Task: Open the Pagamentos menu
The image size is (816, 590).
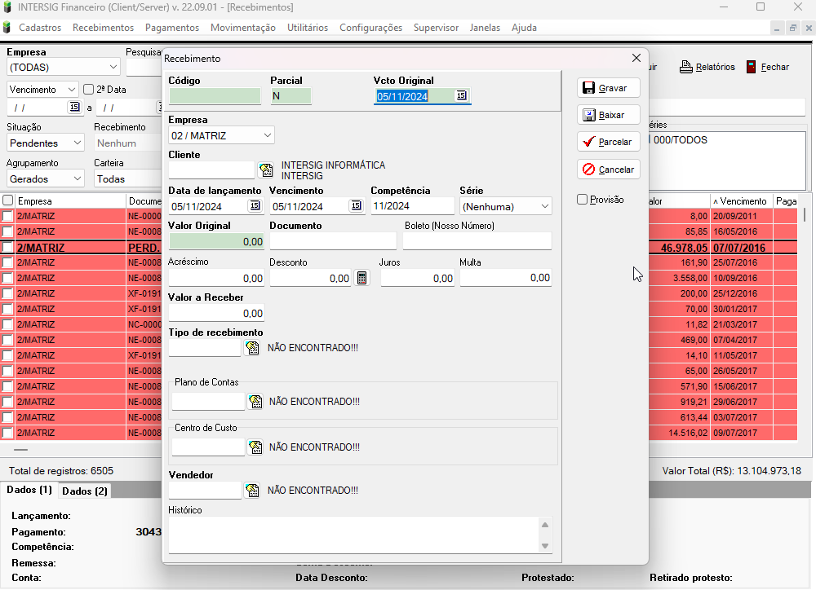Action: click(x=172, y=28)
